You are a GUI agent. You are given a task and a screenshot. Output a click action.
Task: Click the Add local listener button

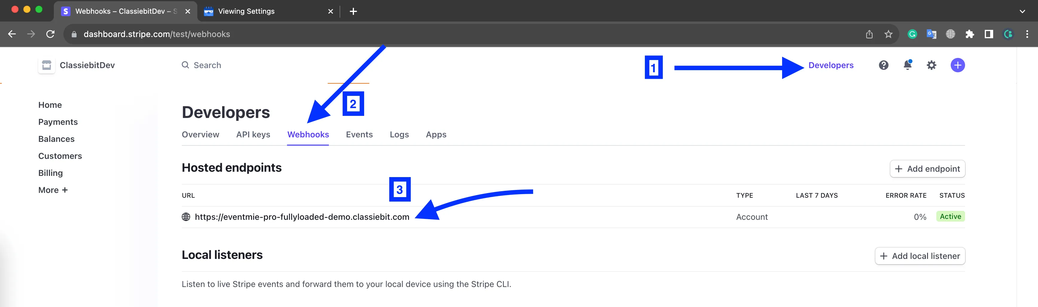[x=920, y=256]
